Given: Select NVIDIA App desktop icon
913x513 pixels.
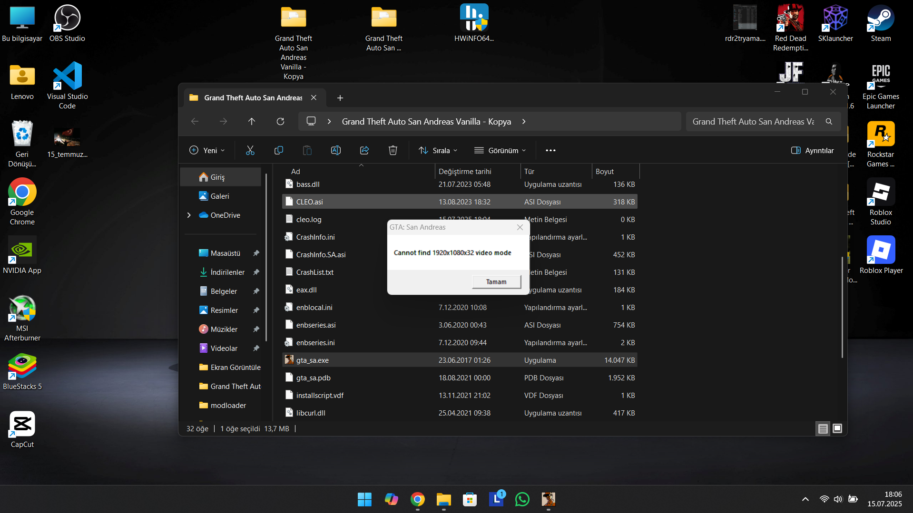Looking at the screenshot, I should pos(22,256).
